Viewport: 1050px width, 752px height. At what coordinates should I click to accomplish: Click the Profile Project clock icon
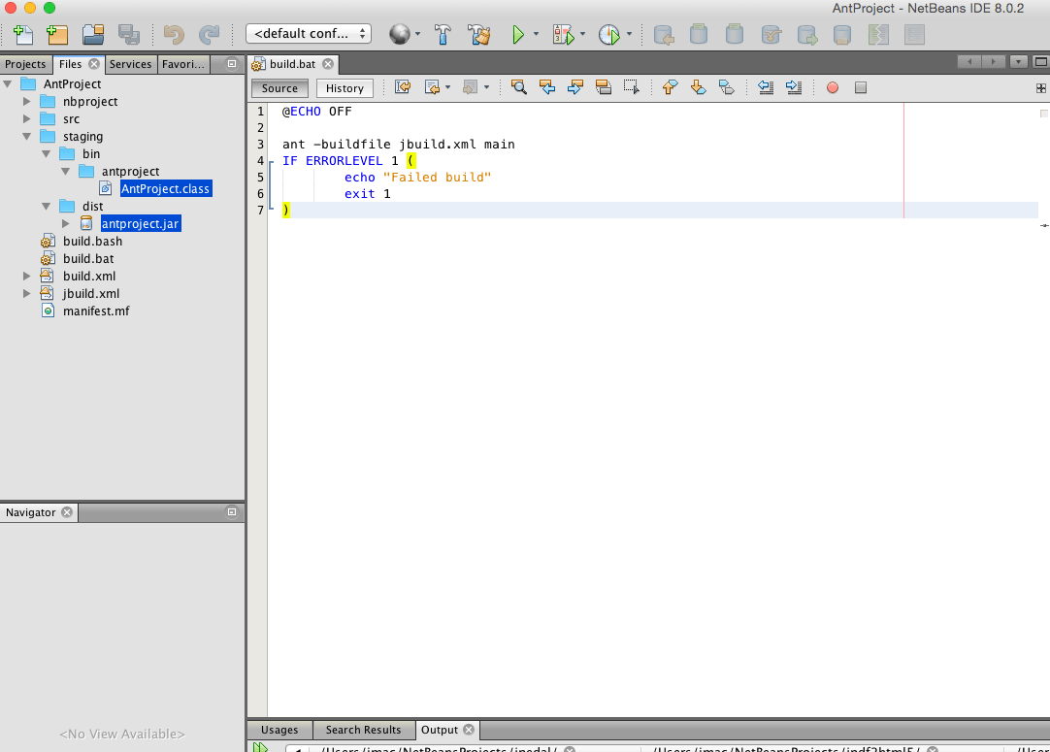click(x=608, y=35)
